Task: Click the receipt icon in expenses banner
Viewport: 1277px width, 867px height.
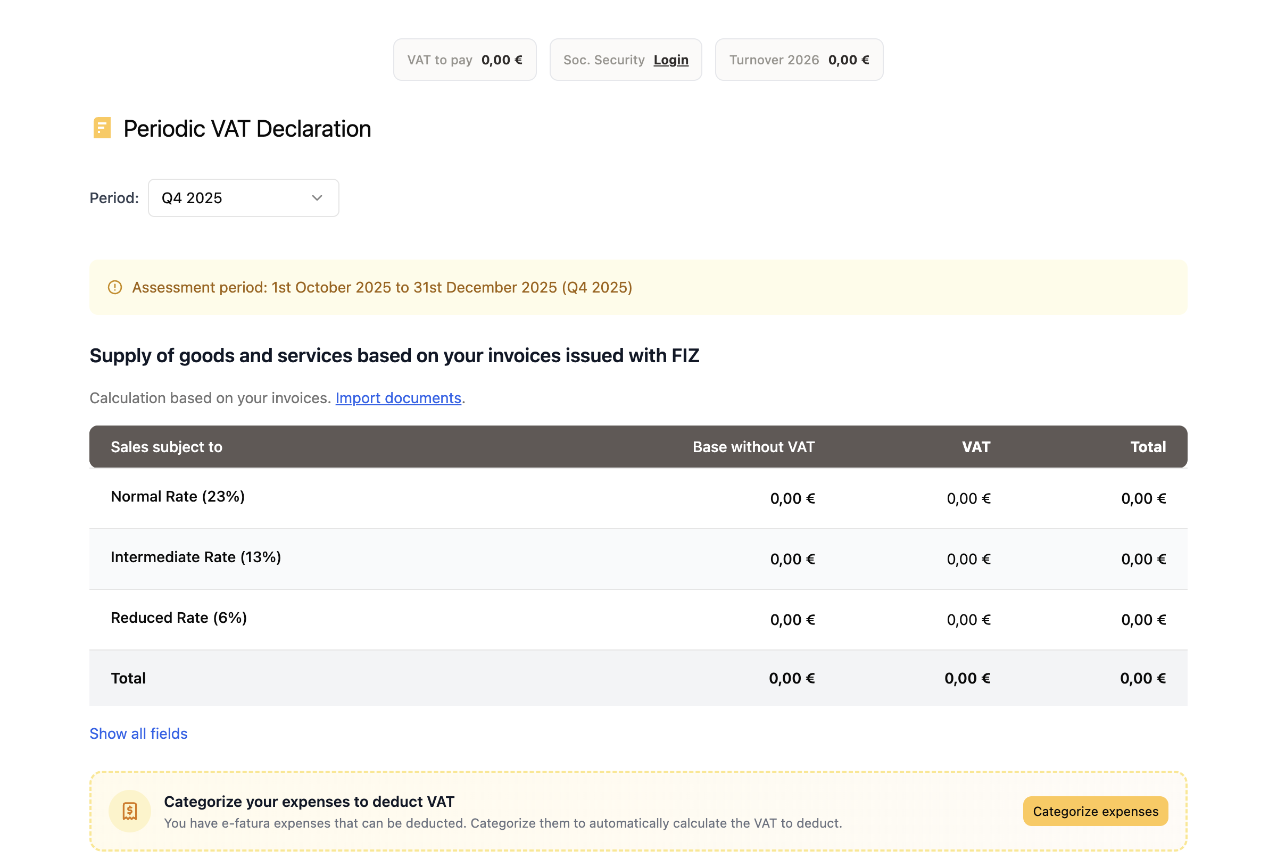Action: (130, 811)
